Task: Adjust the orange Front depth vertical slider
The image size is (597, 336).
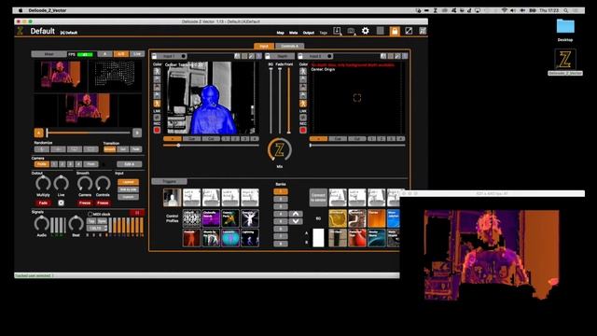Action: tap(288, 100)
